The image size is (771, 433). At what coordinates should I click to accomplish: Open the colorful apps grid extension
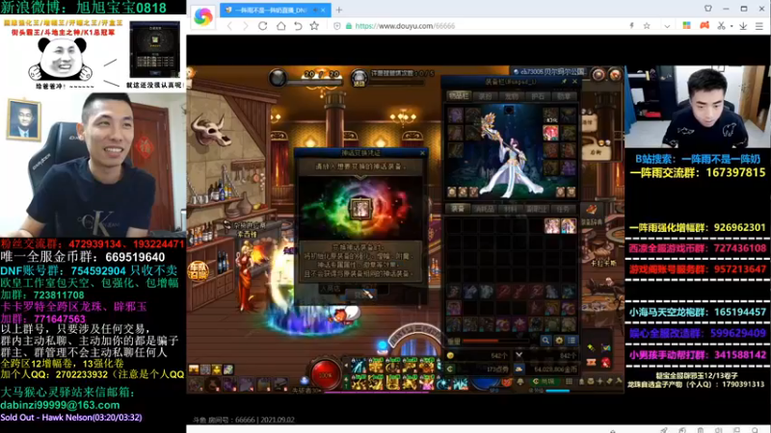click(x=686, y=26)
